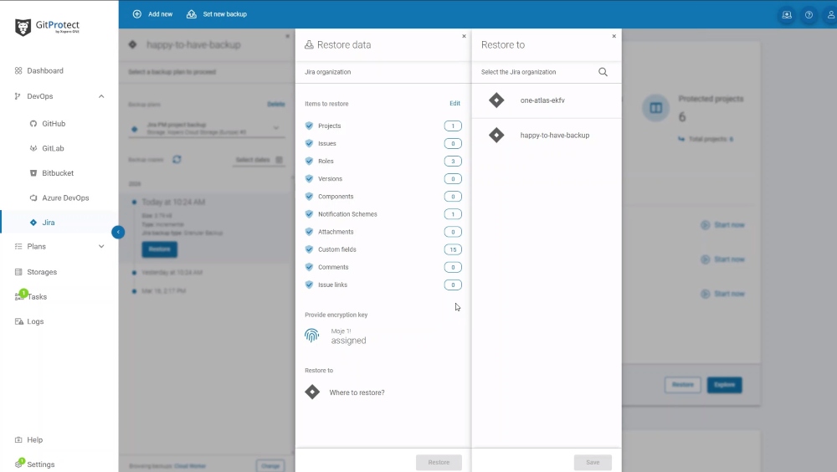Image resolution: width=837 pixels, height=472 pixels.
Task: Click the Restore data header icon
Action: [x=309, y=45]
